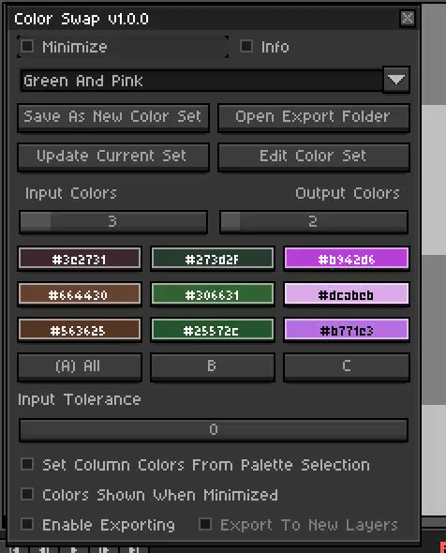Click the Update Current Set button
This screenshot has height=553, width=446.
[113, 157]
